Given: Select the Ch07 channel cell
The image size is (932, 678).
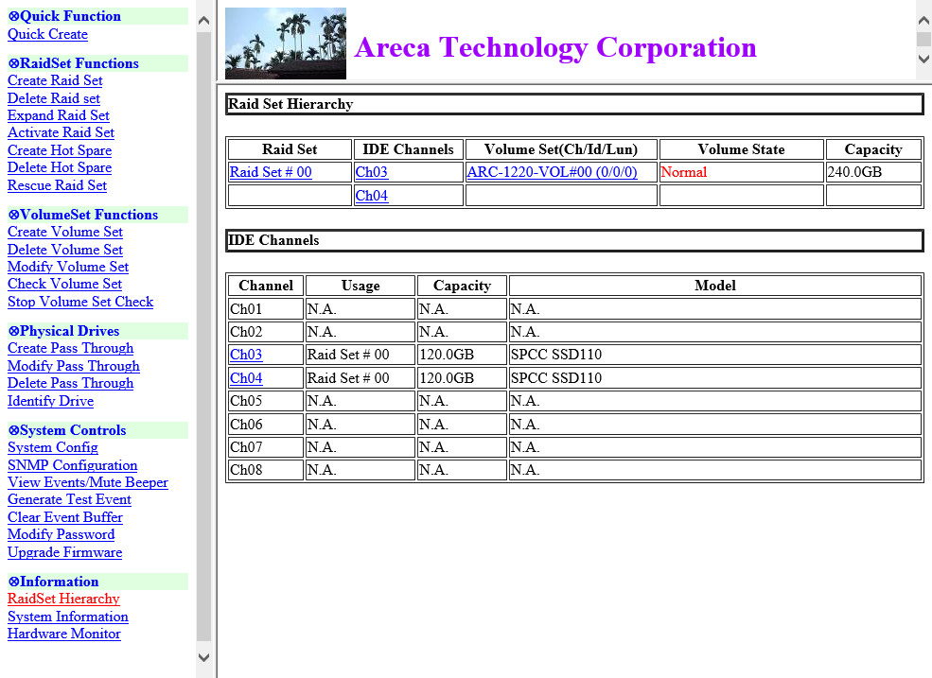Looking at the screenshot, I should click(x=266, y=447).
